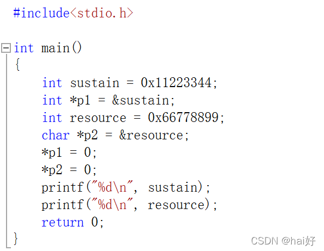Click the 0x66778899 hex value

183,118
